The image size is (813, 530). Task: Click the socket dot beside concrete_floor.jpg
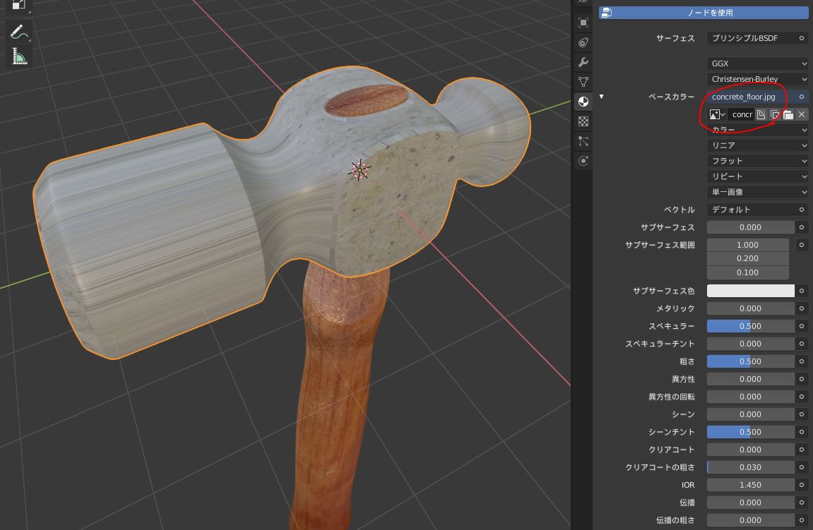(802, 97)
